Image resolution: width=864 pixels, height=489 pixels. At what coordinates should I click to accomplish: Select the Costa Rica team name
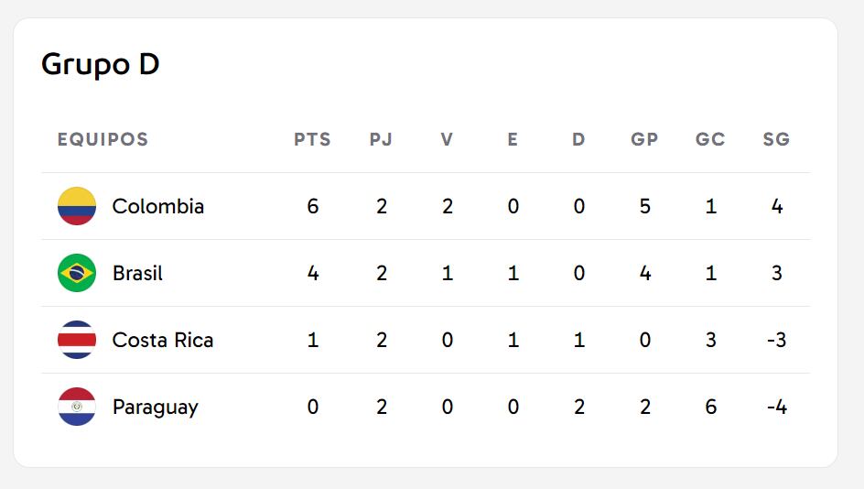coord(162,340)
